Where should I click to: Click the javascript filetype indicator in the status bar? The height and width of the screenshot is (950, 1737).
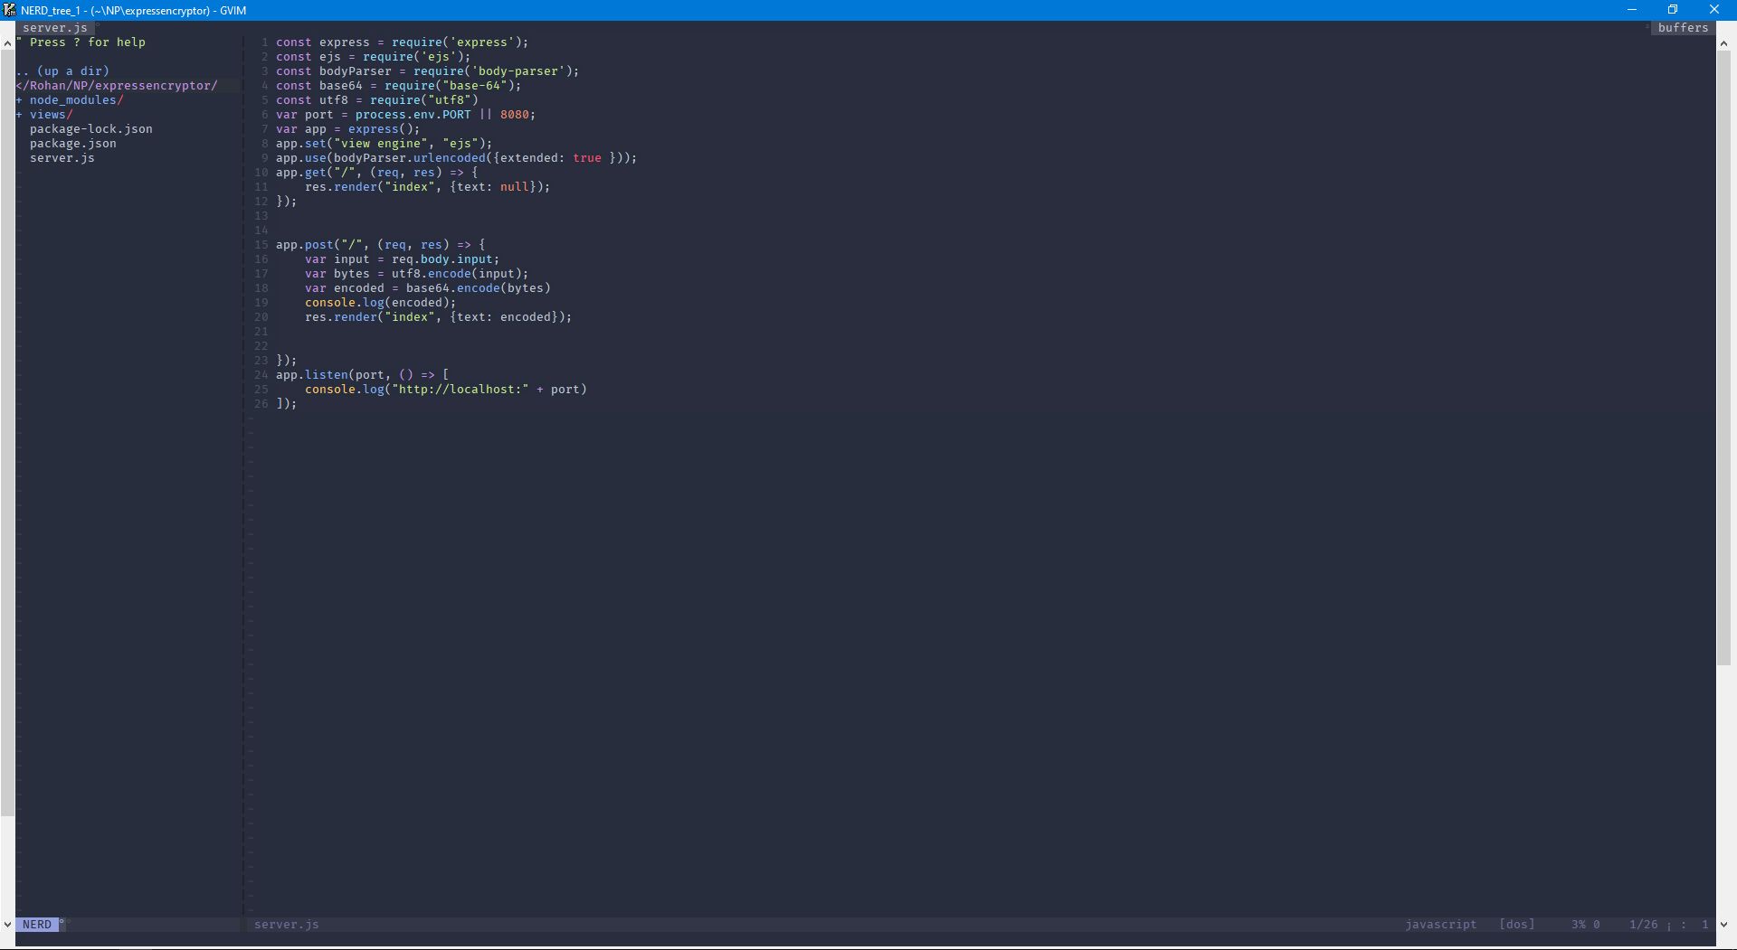(1440, 925)
